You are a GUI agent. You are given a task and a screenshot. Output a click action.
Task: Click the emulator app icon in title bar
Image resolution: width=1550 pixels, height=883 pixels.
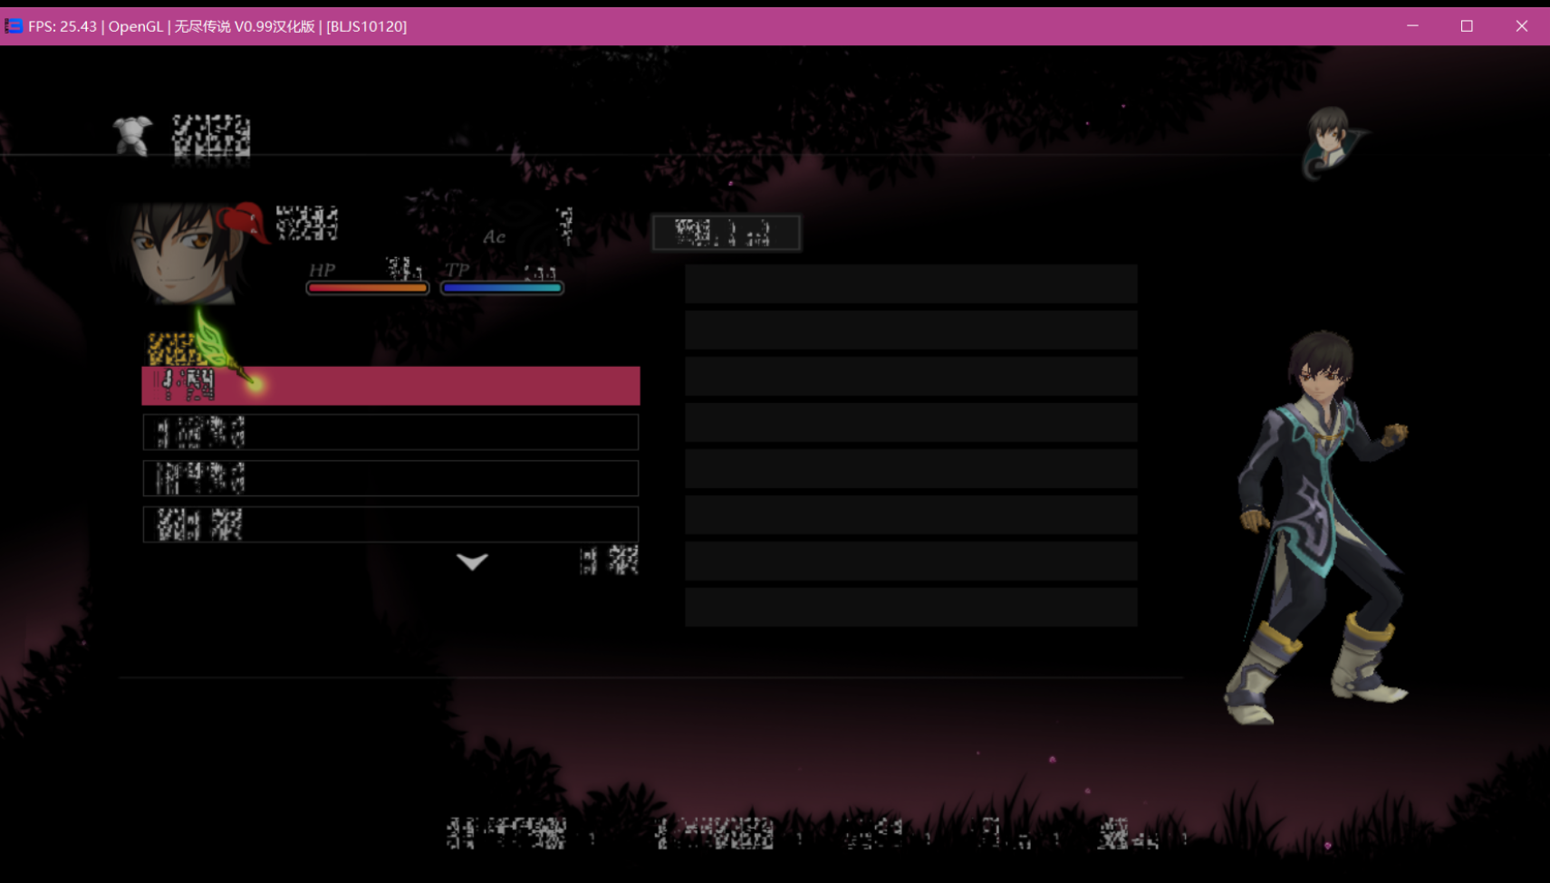point(13,26)
